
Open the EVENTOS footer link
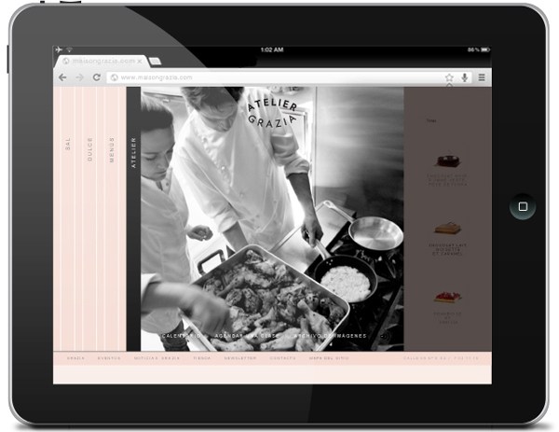[109, 358]
